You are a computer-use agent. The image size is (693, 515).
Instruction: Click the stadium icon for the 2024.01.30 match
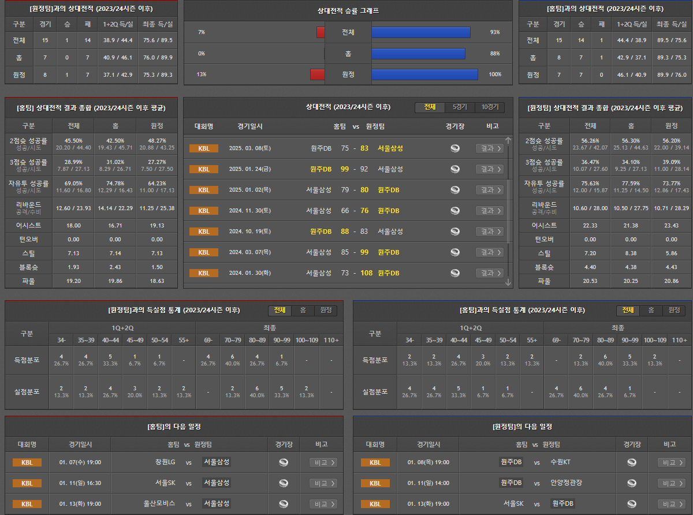point(455,273)
